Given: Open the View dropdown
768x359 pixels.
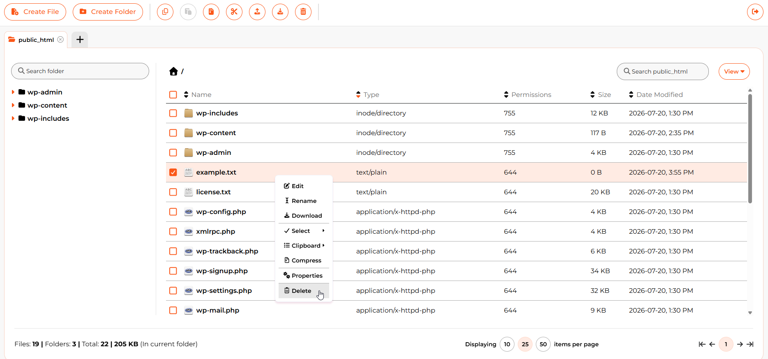Looking at the screenshot, I should [x=734, y=71].
